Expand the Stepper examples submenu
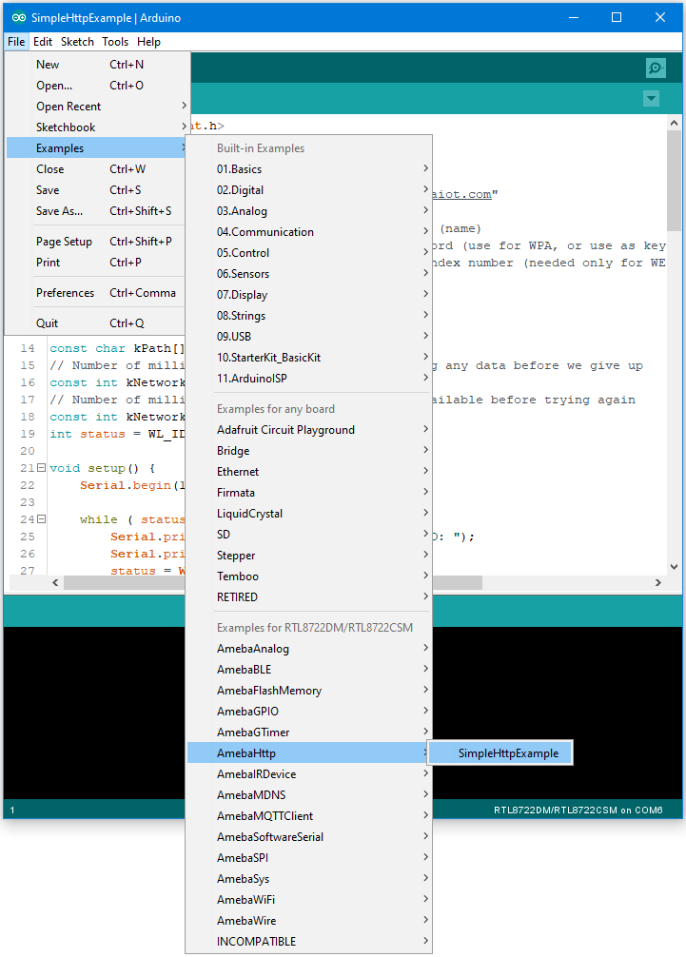 point(309,556)
